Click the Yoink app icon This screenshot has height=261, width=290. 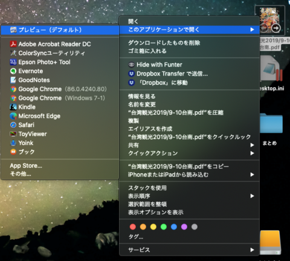13,143
